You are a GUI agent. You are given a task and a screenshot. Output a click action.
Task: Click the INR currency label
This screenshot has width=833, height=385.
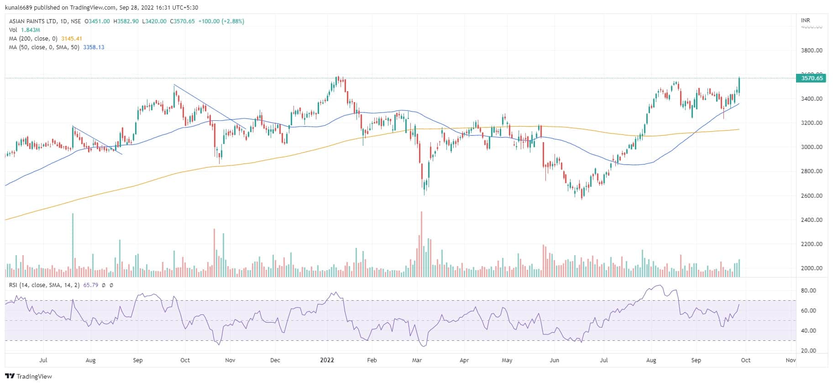coord(806,21)
